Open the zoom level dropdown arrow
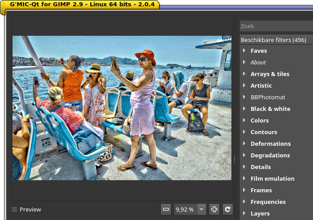This screenshot has width=313, height=220. tap(201, 209)
